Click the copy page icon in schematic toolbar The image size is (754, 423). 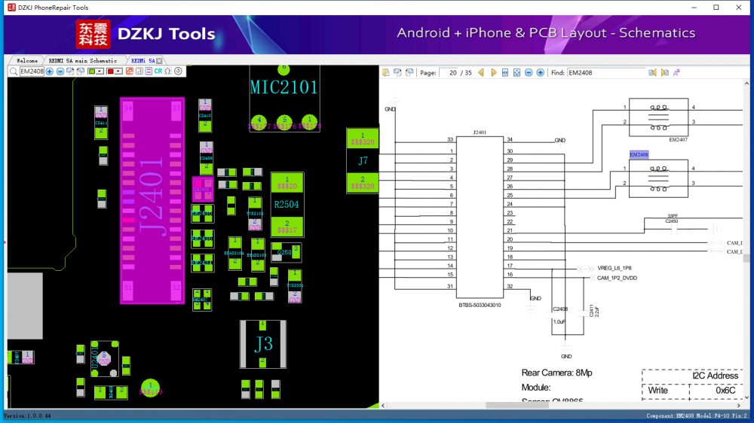[x=385, y=72]
